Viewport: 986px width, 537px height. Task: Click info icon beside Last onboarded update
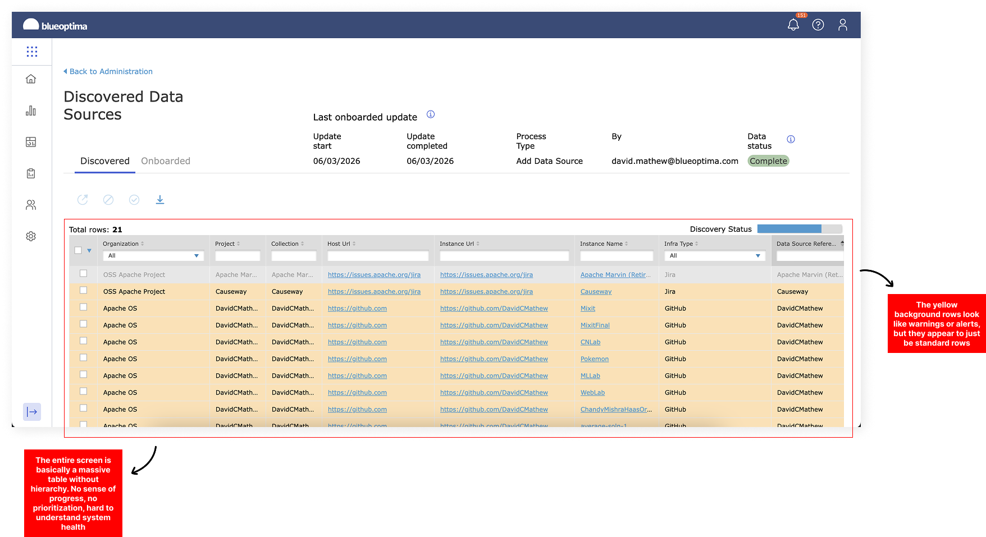[431, 114]
